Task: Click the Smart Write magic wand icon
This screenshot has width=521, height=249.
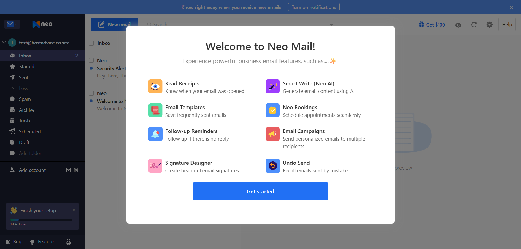Action: 273,86
